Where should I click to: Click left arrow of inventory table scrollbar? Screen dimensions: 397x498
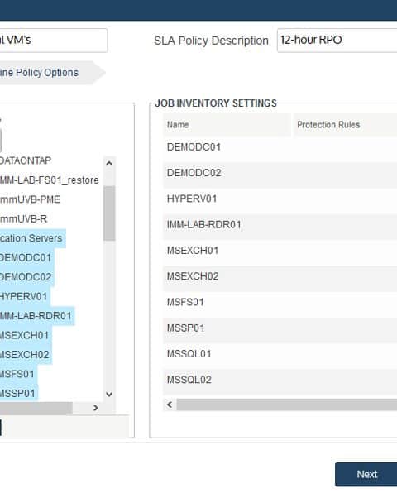[170, 405]
